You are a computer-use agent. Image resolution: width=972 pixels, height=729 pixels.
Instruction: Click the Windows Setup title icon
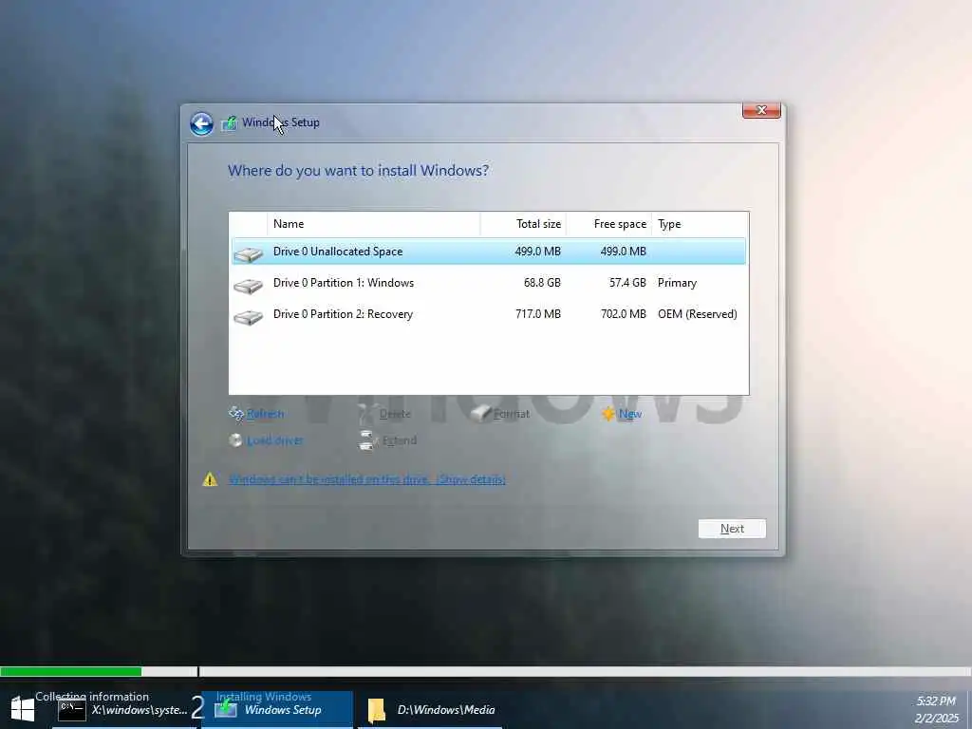click(230, 122)
